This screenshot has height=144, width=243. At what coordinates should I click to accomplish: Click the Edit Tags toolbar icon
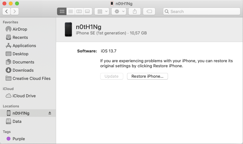[x=149, y=11]
